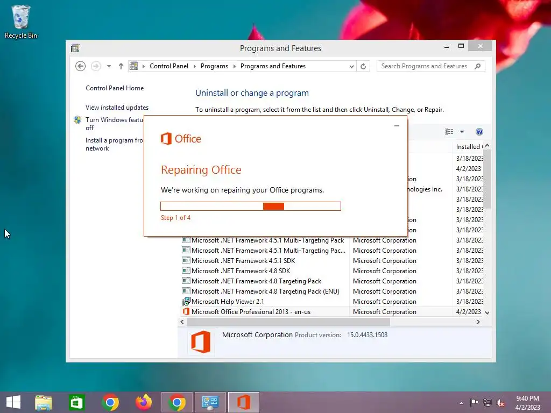551x413 pixels.
Task: Click the Programs and Features breadcrumb
Action: coord(273,66)
